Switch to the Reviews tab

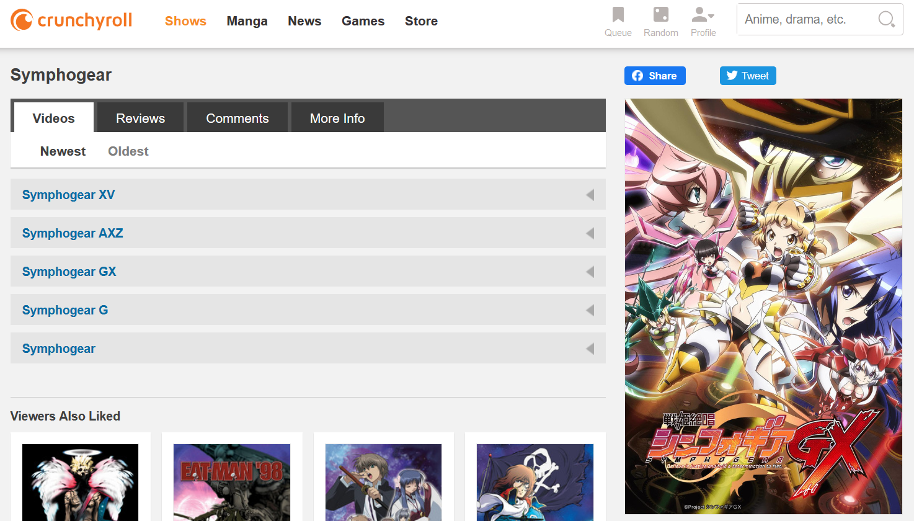pos(141,118)
